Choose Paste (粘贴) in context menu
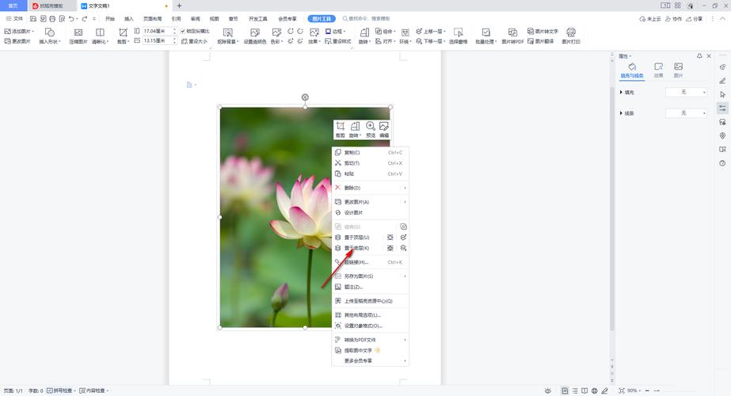Image resolution: width=731 pixels, height=396 pixels. (370, 174)
